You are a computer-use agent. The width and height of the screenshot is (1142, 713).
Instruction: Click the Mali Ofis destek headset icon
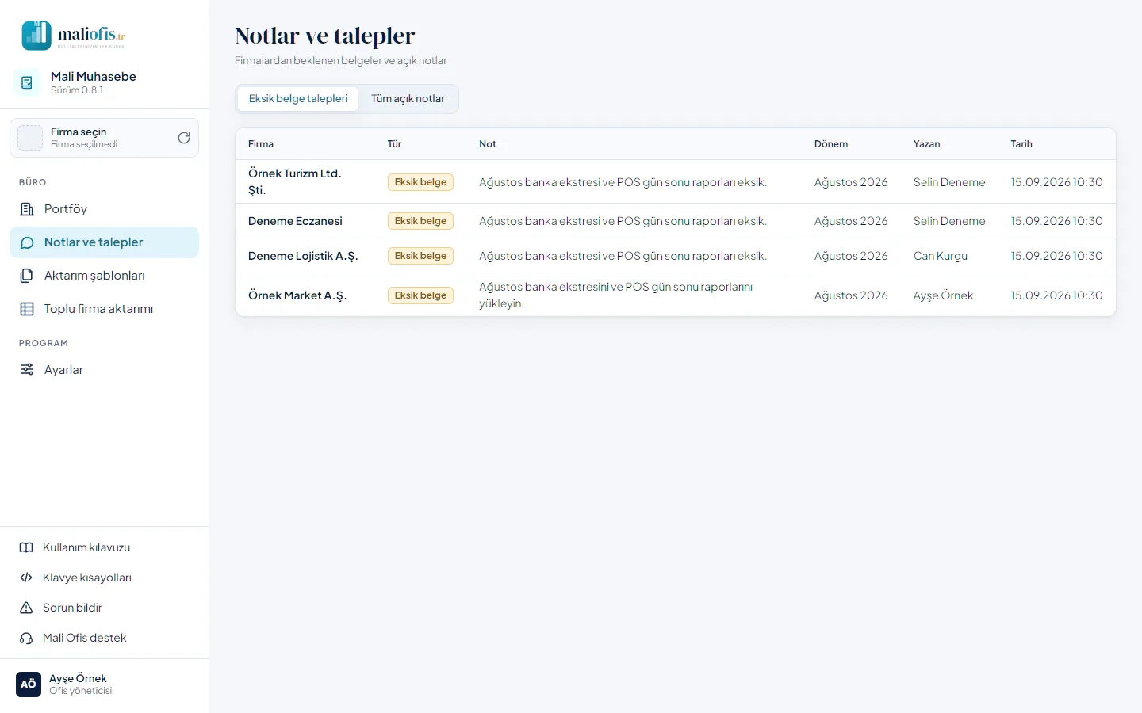pos(26,638)
